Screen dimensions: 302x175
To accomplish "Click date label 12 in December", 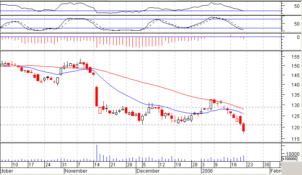I will coord(162,165).
